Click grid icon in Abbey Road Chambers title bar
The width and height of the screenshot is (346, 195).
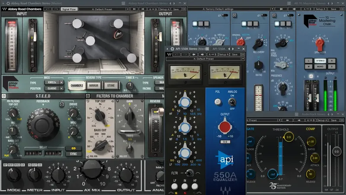[123, 3]
